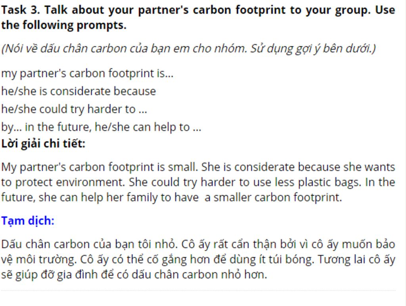Click the blue 'Tạm dịch:' heading
This screenshot has height=306, width=406.
click(x=27, y=220)
